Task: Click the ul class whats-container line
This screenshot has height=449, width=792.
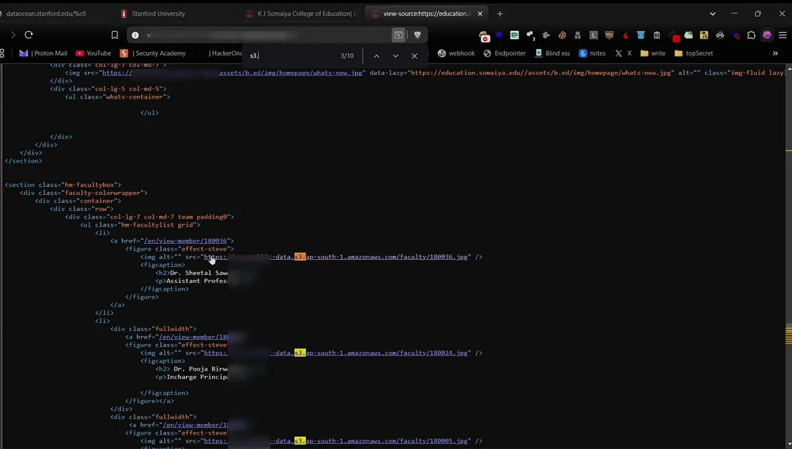Action: pos(117,96)
